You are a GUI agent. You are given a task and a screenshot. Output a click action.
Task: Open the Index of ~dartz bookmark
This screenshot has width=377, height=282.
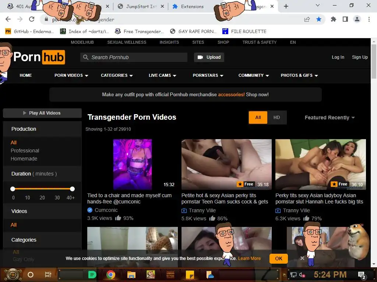[84, 31]
